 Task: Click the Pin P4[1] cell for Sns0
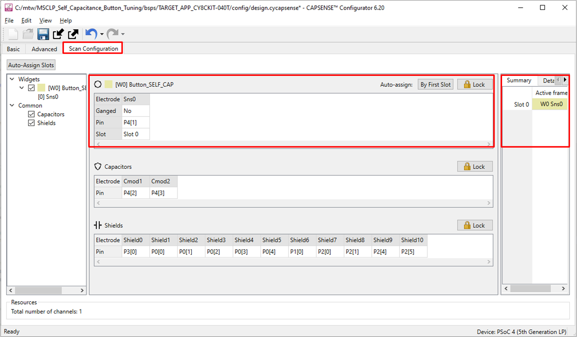[135, 123]
